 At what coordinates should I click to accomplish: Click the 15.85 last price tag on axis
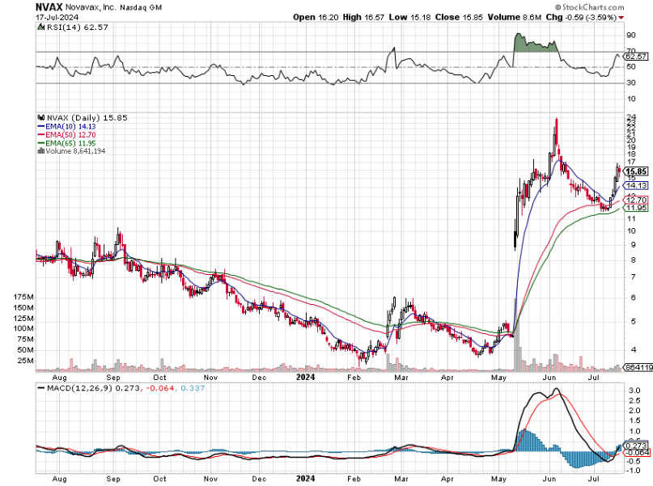point(636,171)
